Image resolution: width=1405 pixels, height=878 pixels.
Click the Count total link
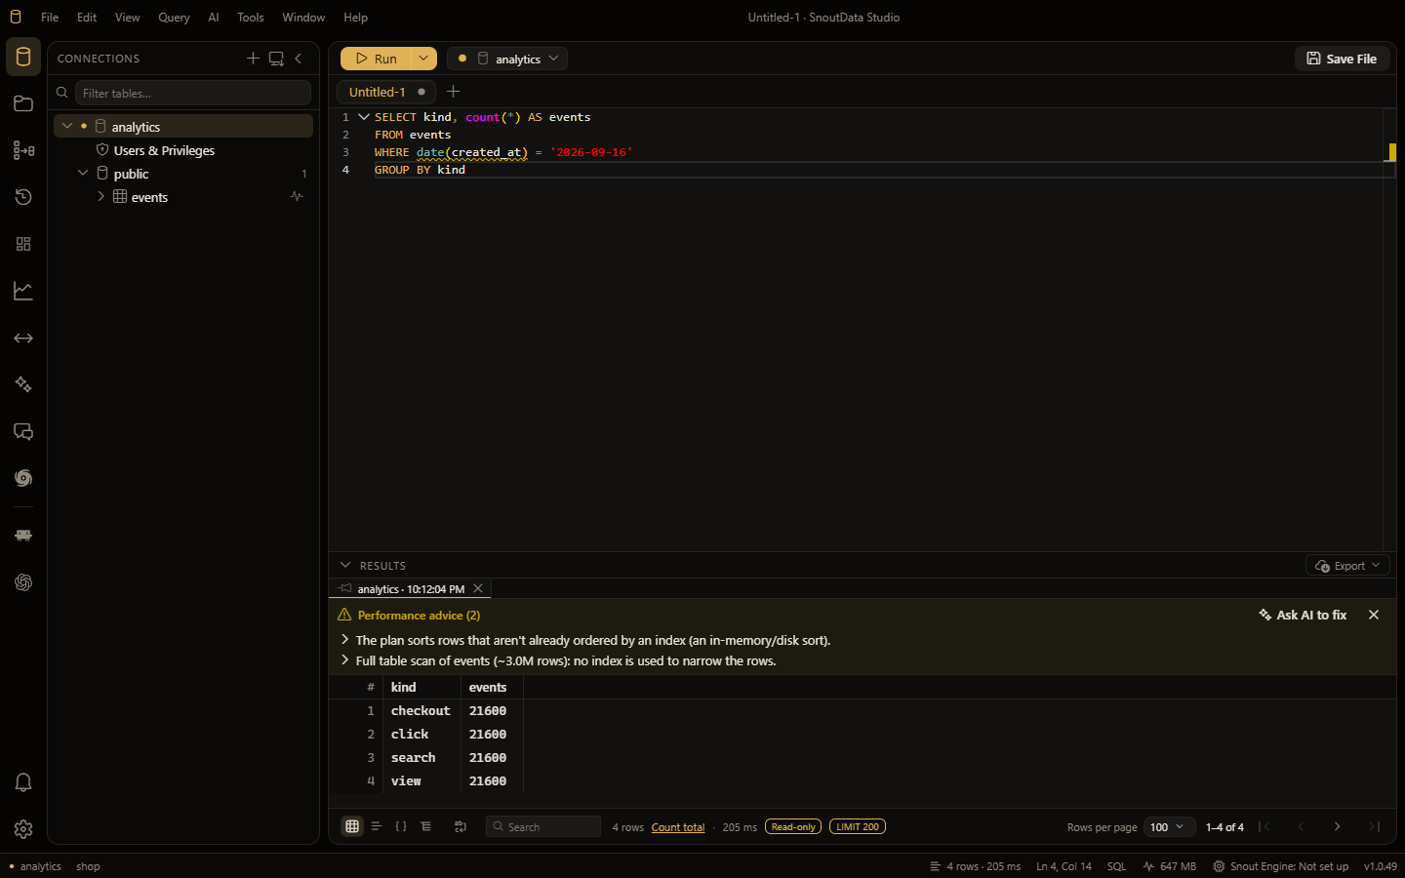678,827
